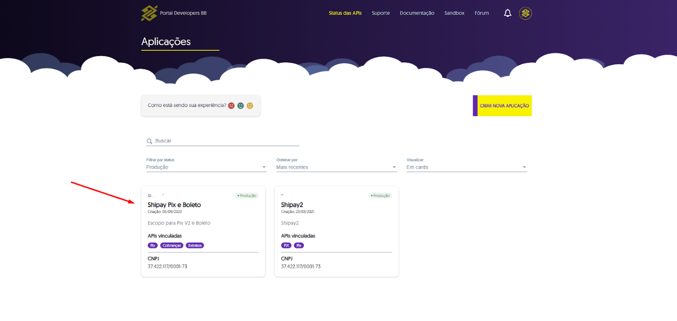Focus the Buscar search field
Screen dimensions: 677x321
click(x=223, y=141)
